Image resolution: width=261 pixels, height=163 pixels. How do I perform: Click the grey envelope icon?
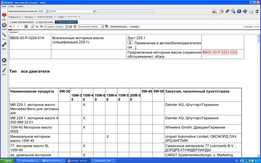click(251, 11)
